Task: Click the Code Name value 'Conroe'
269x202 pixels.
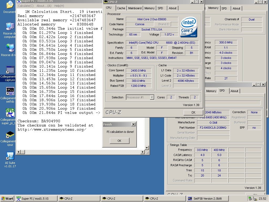Action: (x=140, y=24)
